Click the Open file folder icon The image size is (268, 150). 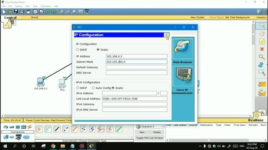point(10,12)
